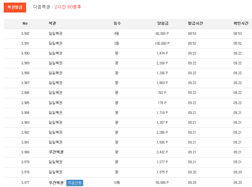This screenshot has height=187, width=252.
Task: Select the row number 3,977
Action: click(26, 183)
